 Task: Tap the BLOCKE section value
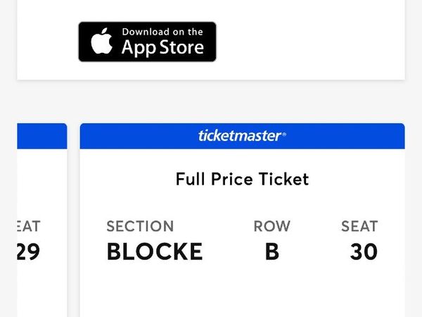154,251
